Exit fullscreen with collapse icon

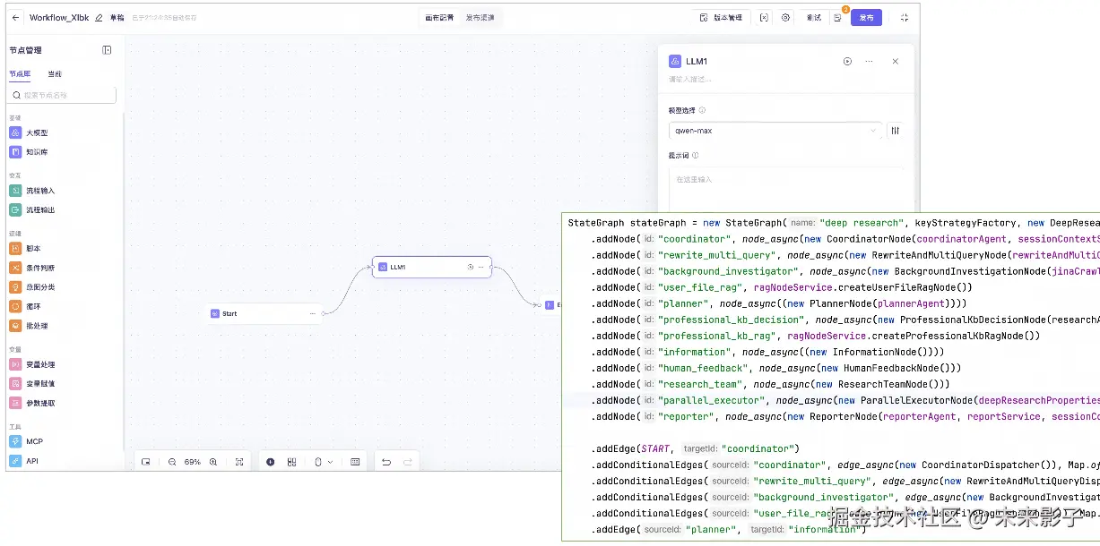[x=904, y=18]
